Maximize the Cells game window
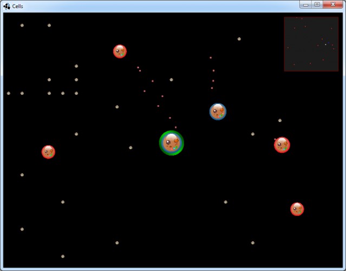 pyautogui.click(x=317, y=5)
